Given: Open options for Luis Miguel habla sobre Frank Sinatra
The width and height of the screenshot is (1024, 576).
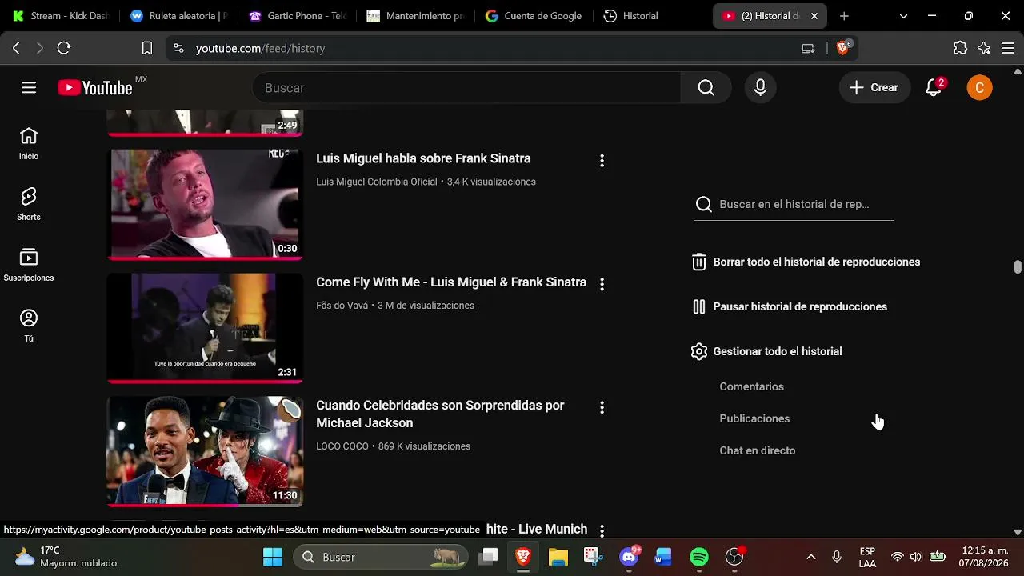Looking at the screenshot, I should [x=602, y=161].
